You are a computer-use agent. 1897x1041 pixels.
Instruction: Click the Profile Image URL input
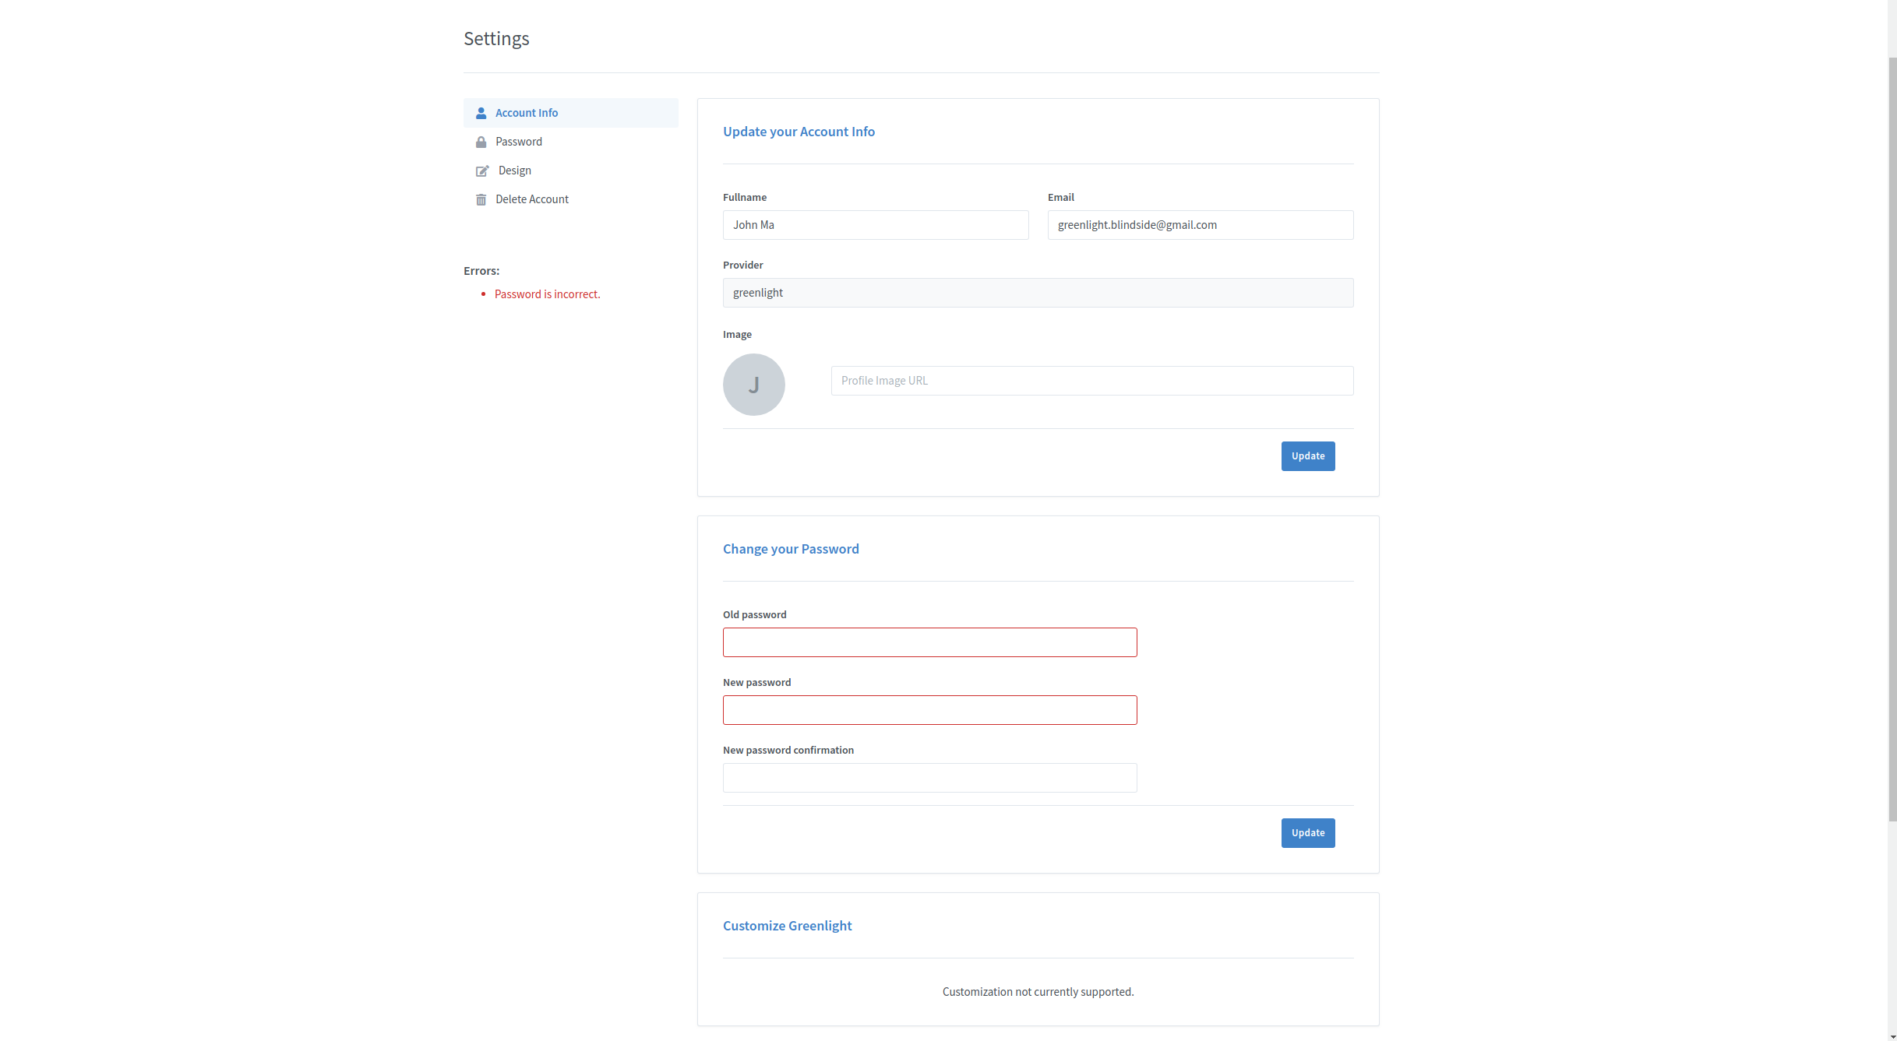click(x=1091, y=381)
